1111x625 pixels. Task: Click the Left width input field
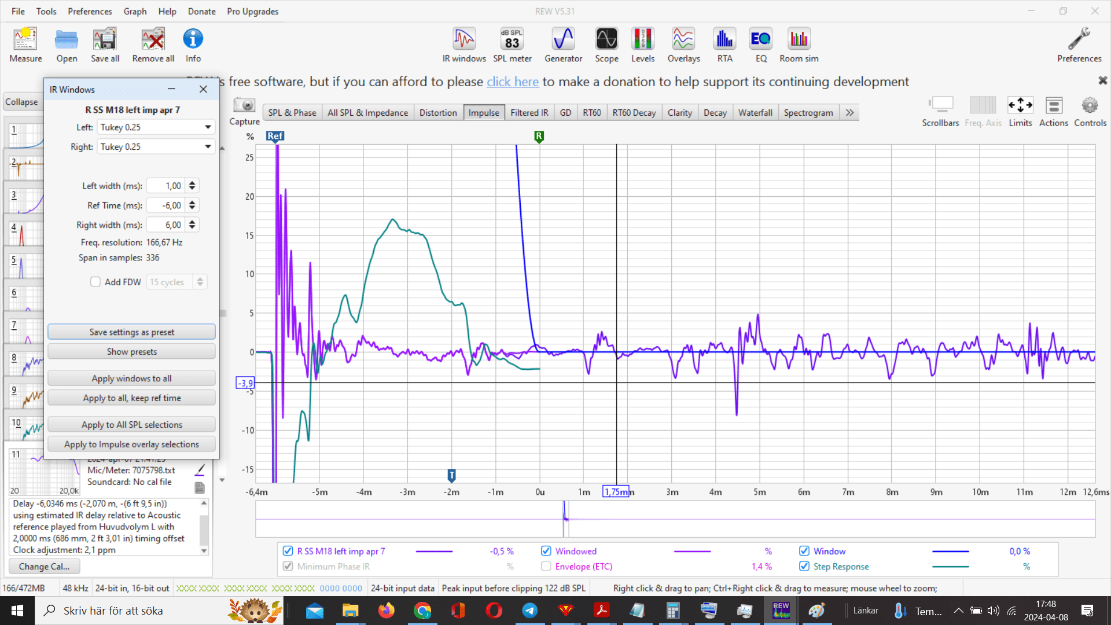coord(166,186)
